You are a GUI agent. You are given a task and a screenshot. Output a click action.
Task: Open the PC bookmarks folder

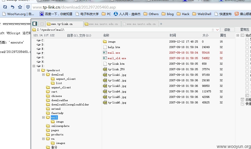pyautogui.click(x=106, y=14)
